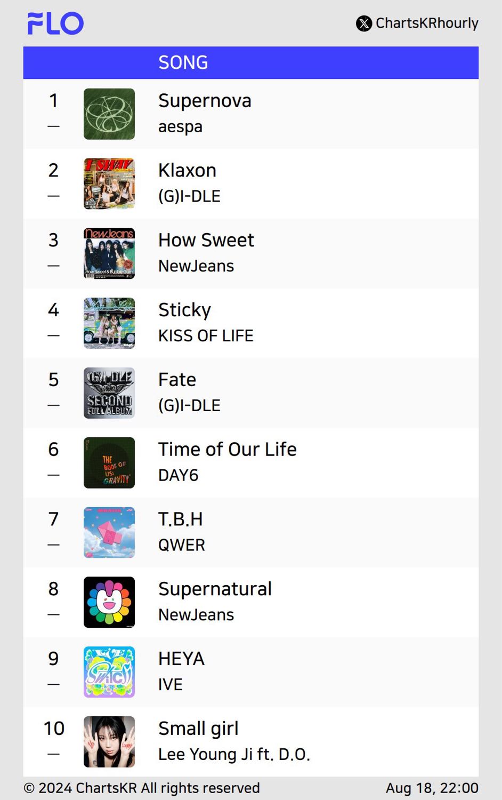Open the ChartsKRhourly account link
502x800 pixels.
tap(427, 23)
